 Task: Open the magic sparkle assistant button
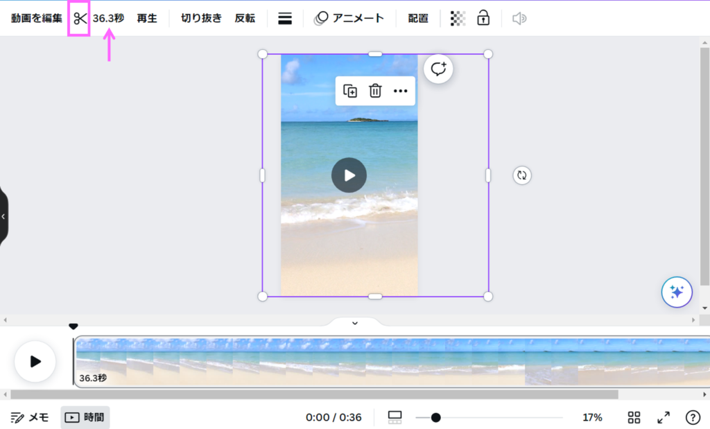pos(677,292)
